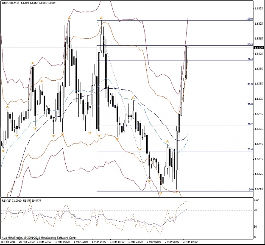Screen dimensions: 265x245
Task: Click the 1 Mar 14:00 time label
Action: pyautogui.click(x=99, y=242)
